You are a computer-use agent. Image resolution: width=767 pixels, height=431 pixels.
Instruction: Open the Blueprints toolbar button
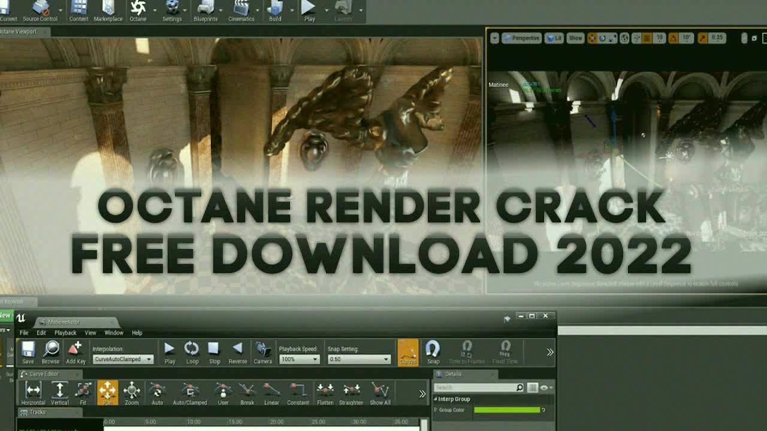(x=206, y=11)
